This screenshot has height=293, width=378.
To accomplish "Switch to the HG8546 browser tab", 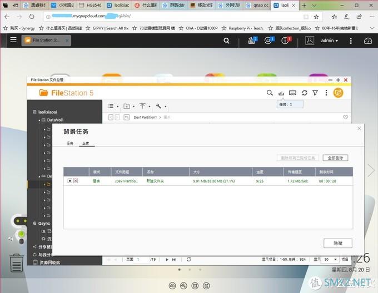I will coord(91,5).
